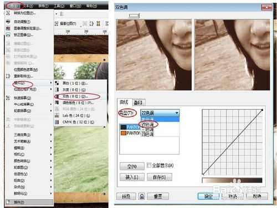Viewport: 277px width, 208px height.
Task: Switch to the Overprint (叠印) tab
Action: (x=138, y=103)
